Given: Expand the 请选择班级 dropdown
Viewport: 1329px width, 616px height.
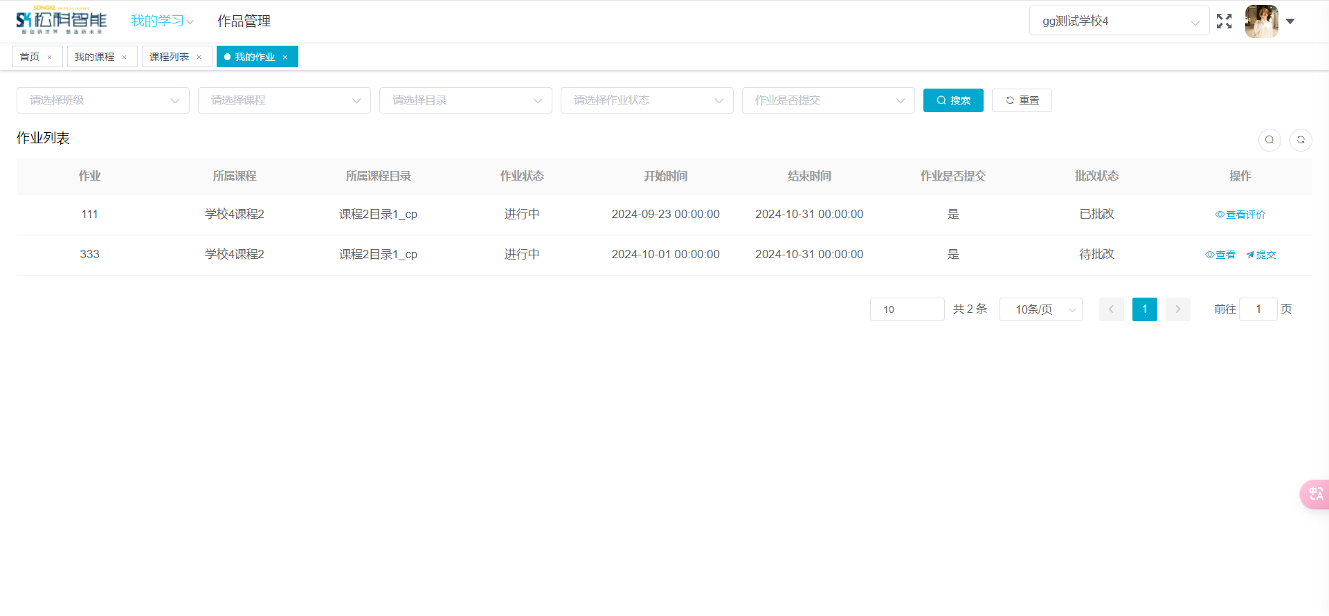Looking at the screenshot, I should pos(103,100).
